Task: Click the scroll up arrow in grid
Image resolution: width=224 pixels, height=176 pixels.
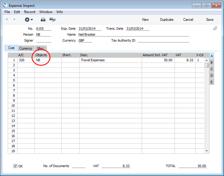Action: click(x=207, y=60)
